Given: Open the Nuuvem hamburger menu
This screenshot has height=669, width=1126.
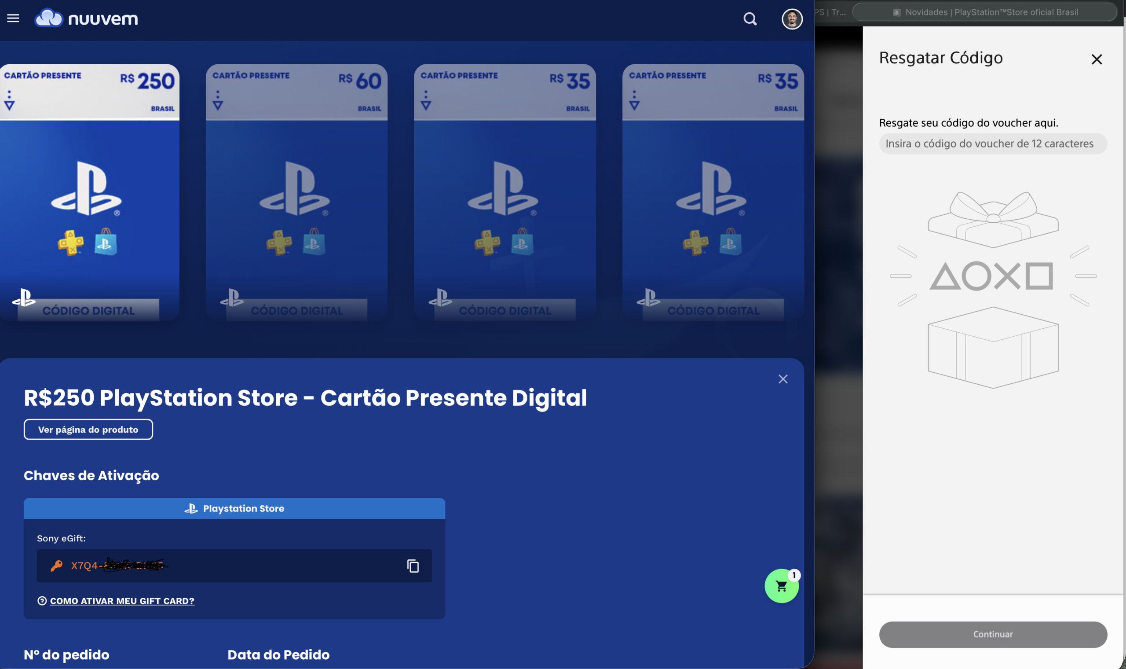Looking at the screenshot, I should tap(13, 18).
